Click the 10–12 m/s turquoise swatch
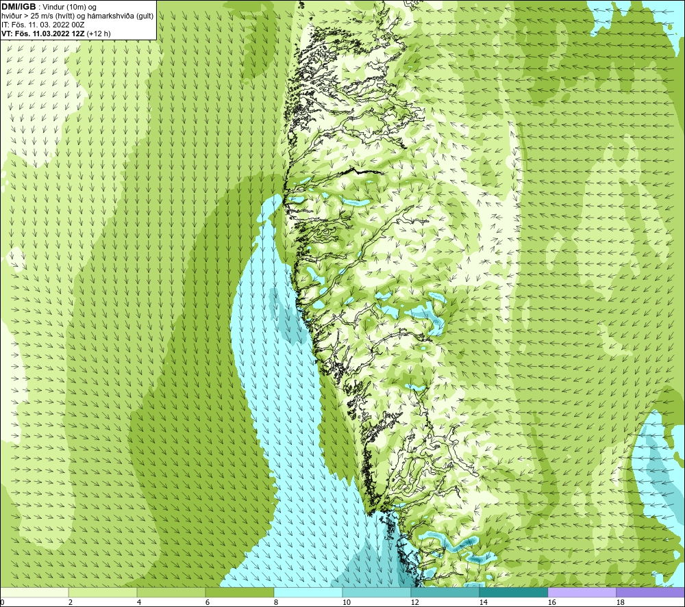The image size is (685, 607). [377, 593]
